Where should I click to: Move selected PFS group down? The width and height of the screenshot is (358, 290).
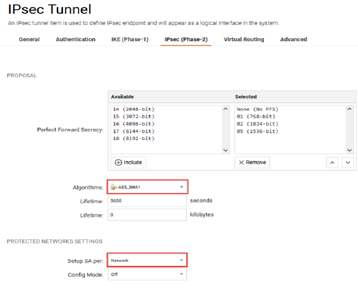coord(348,163)
